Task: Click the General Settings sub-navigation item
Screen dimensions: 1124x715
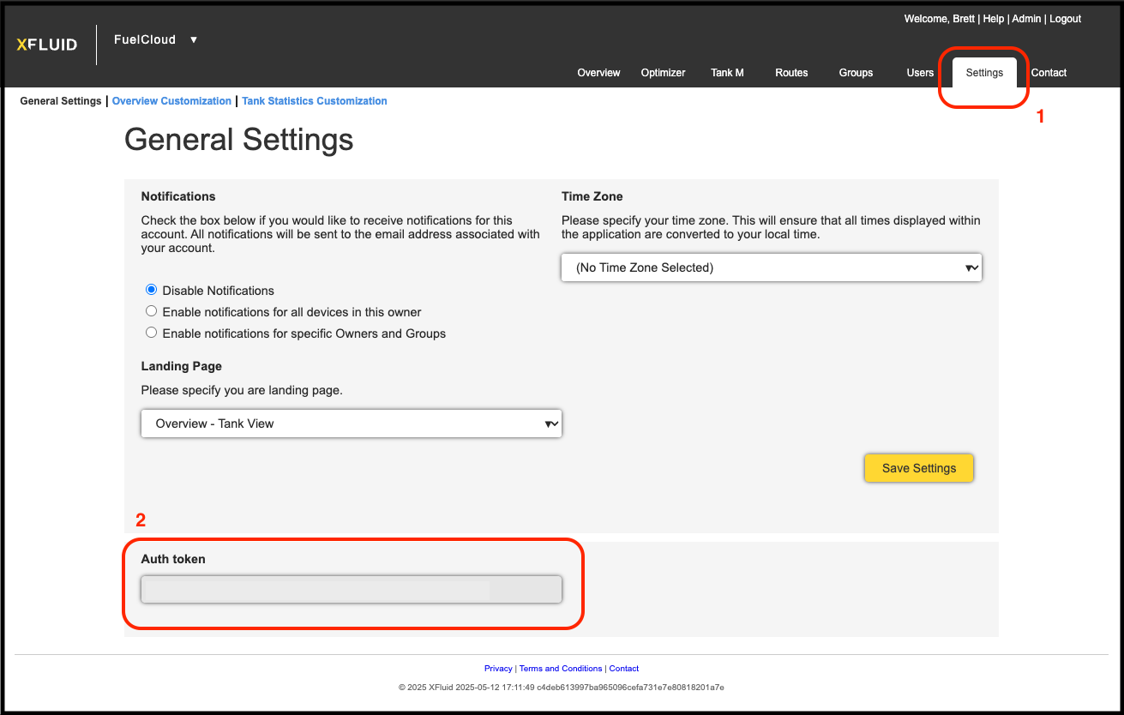Action: click(61, 101)
